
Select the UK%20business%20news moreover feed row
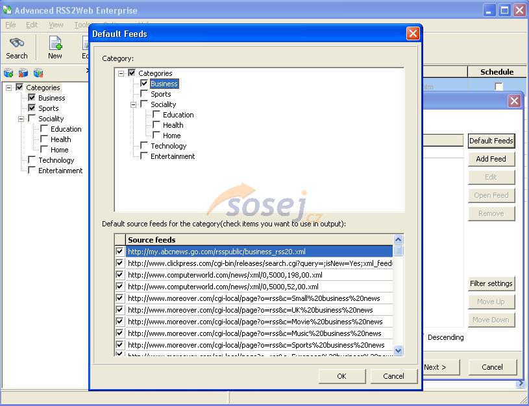(x=259, y=310)
